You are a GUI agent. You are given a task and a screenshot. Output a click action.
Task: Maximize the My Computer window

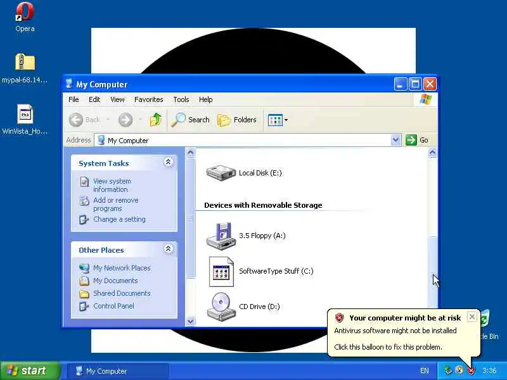[415, 84]
